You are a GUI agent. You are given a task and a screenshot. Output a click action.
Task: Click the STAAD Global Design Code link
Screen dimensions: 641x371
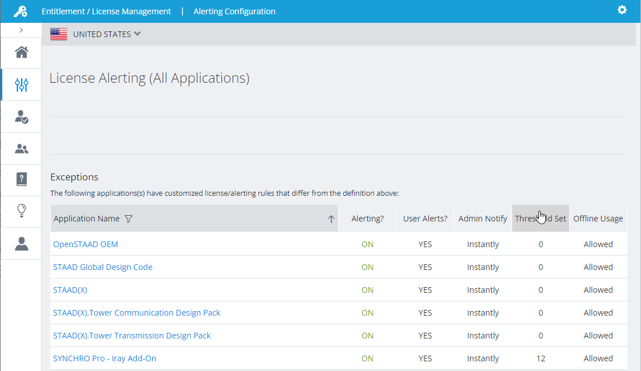103,267
